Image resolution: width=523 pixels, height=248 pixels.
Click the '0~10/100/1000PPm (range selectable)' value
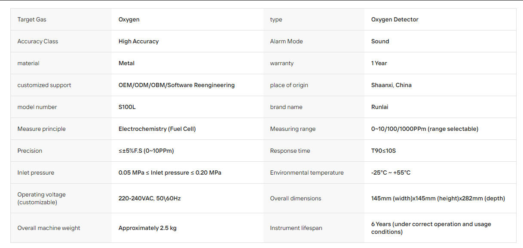(425, 129)
